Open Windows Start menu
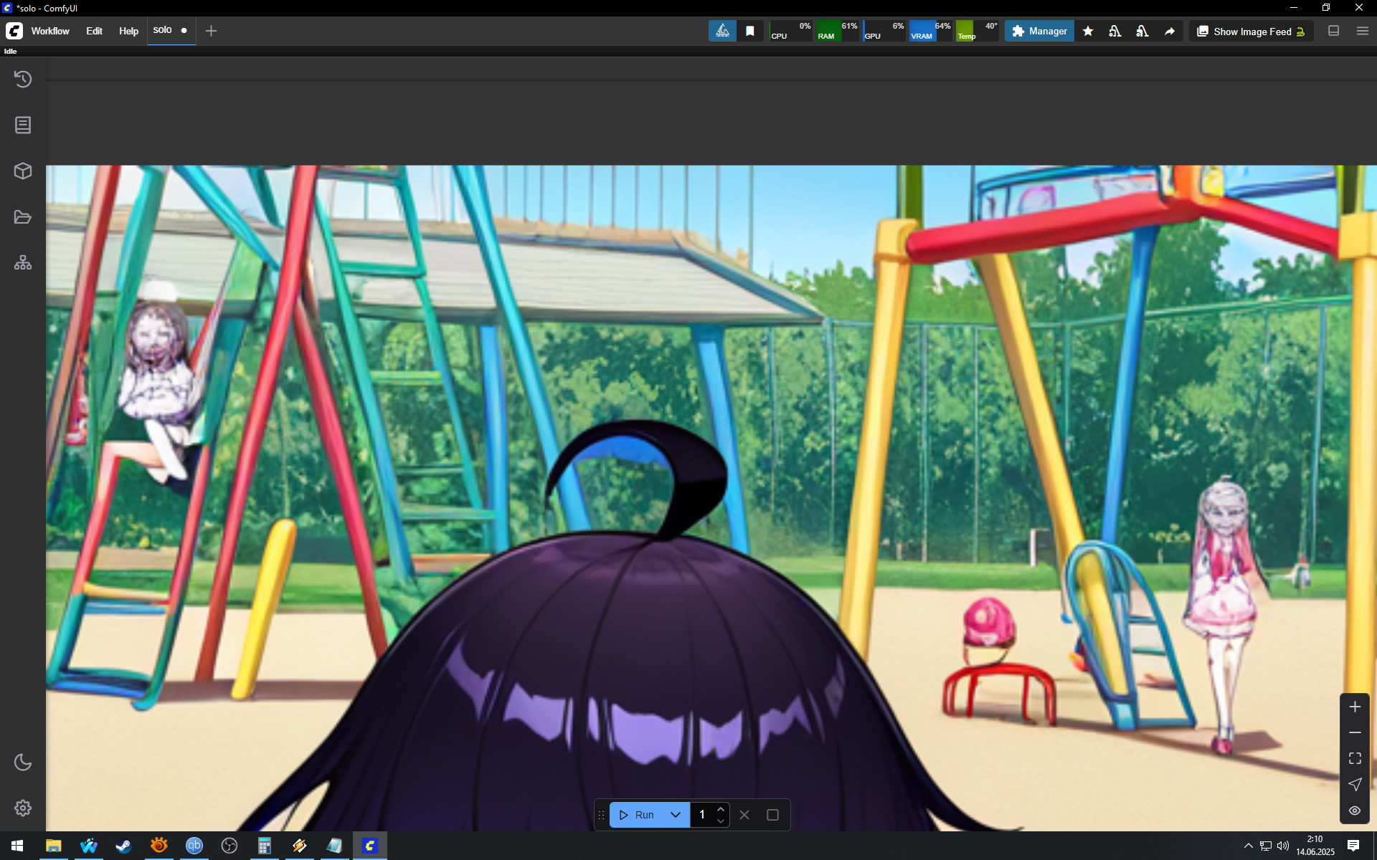 (x=17, y=846)
